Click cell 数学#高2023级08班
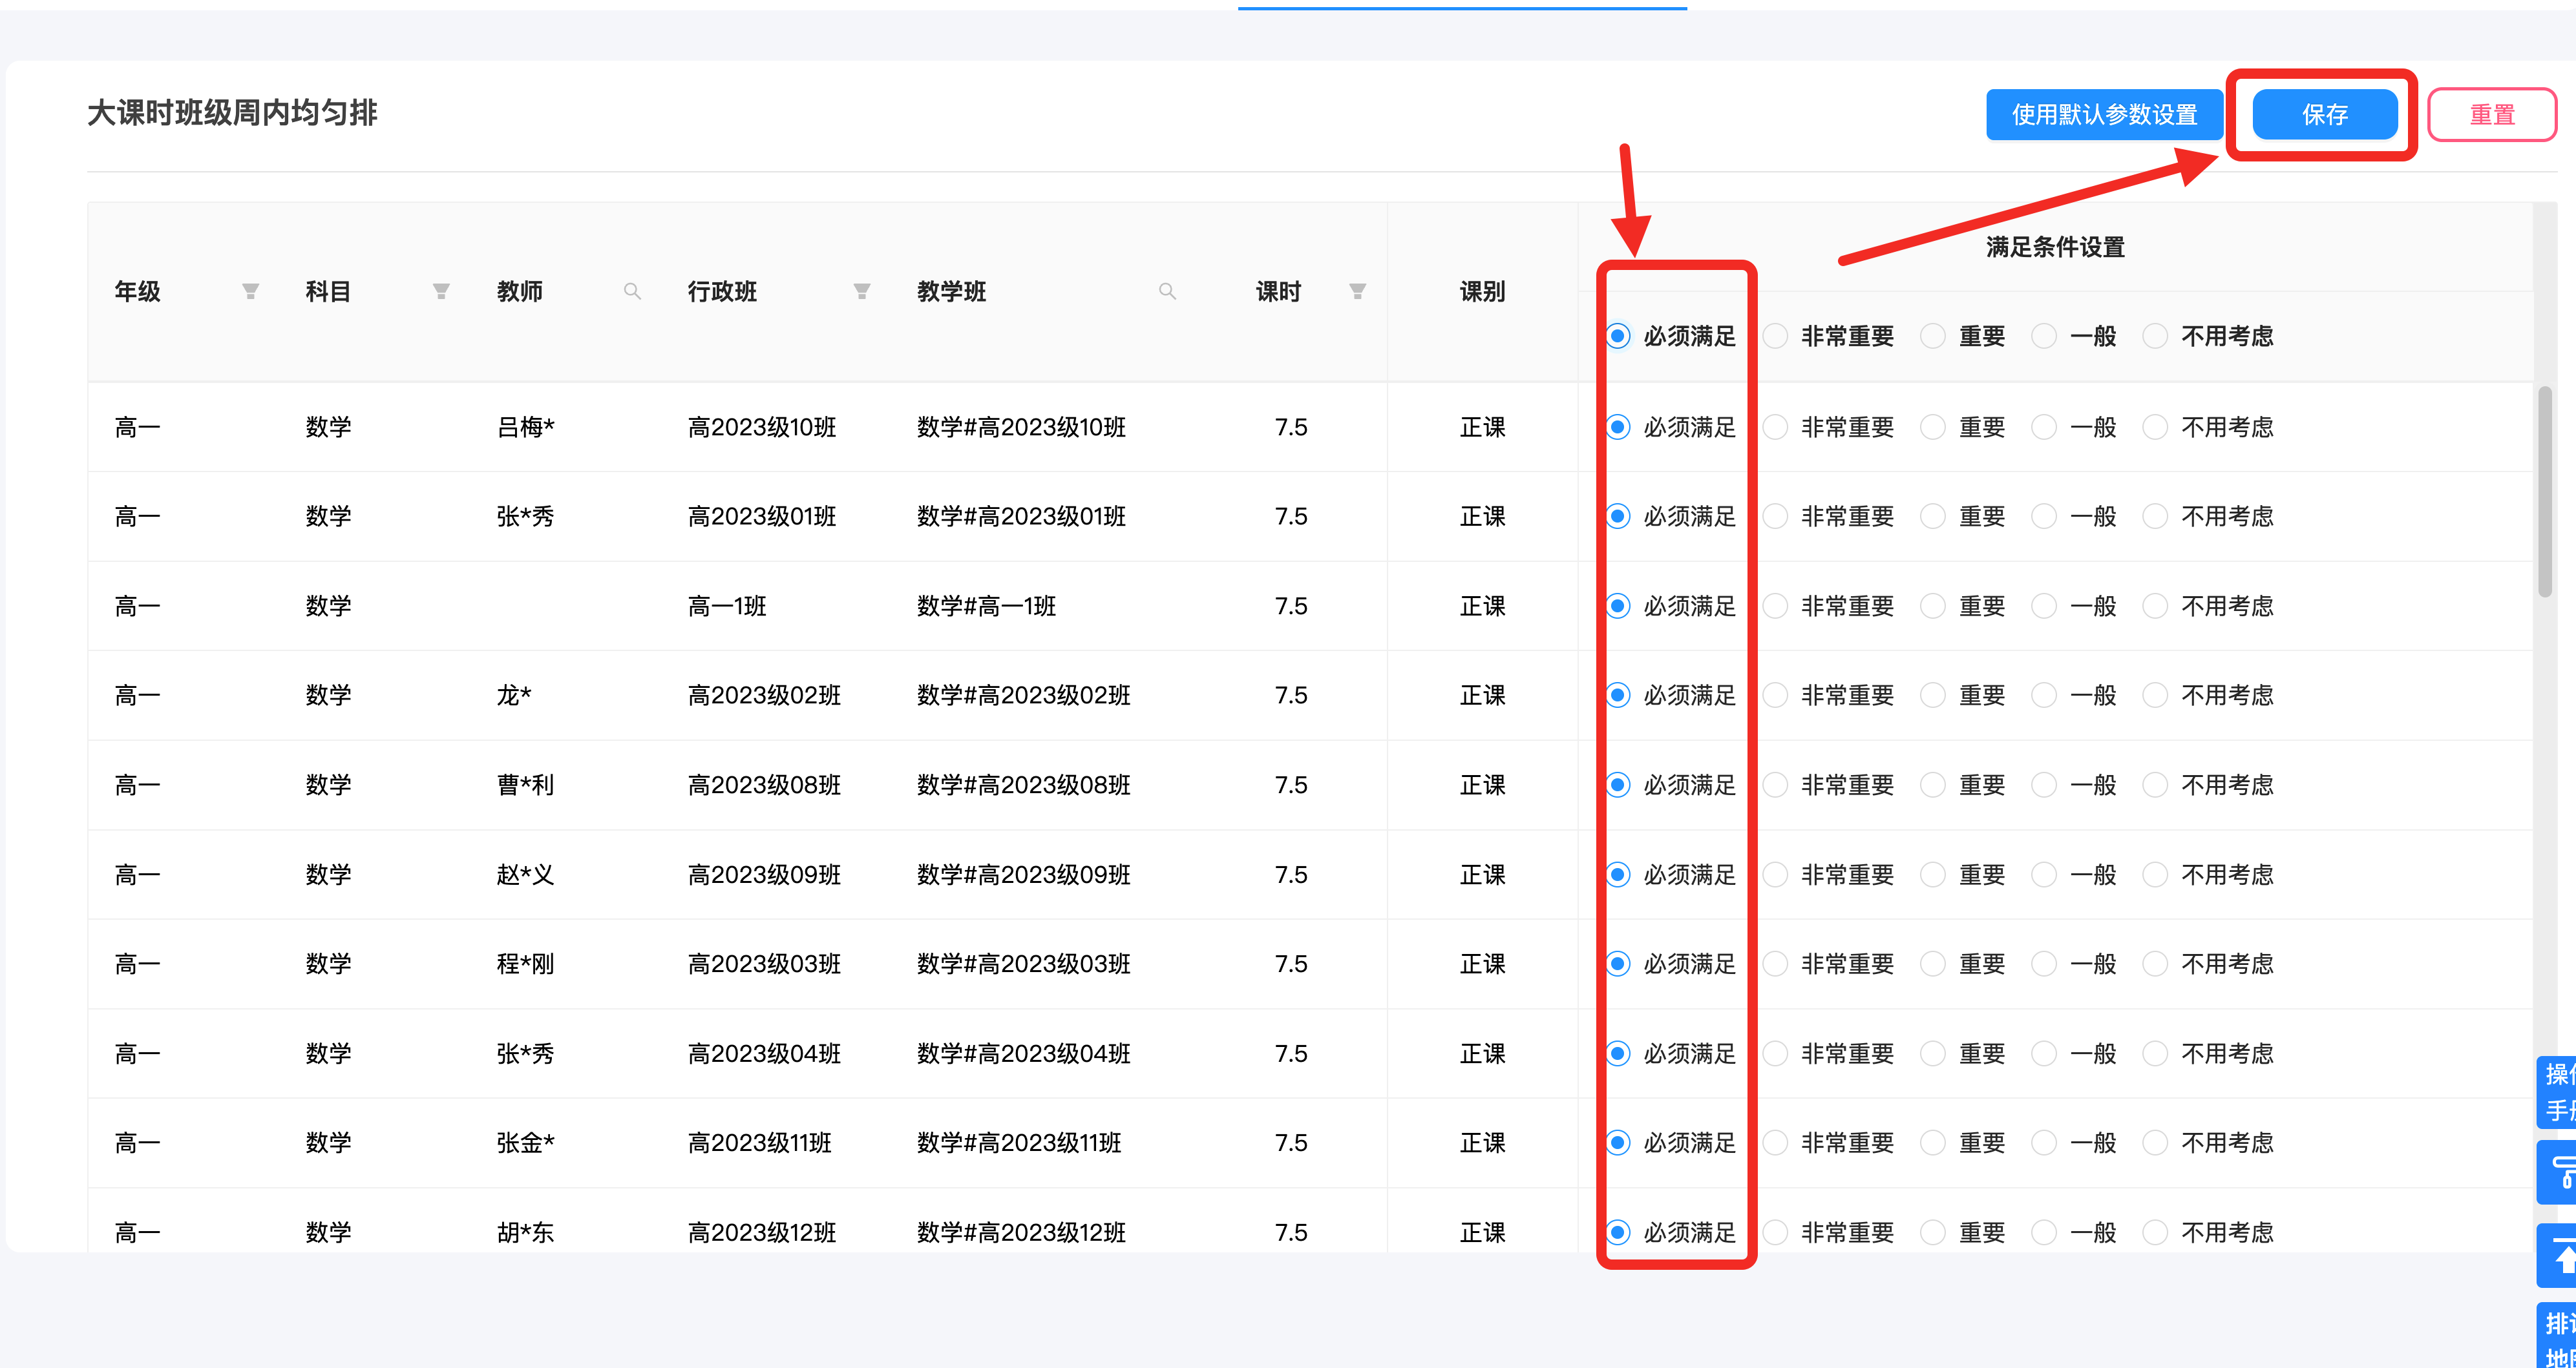2576x1368 pixels. click(1024, 784)
